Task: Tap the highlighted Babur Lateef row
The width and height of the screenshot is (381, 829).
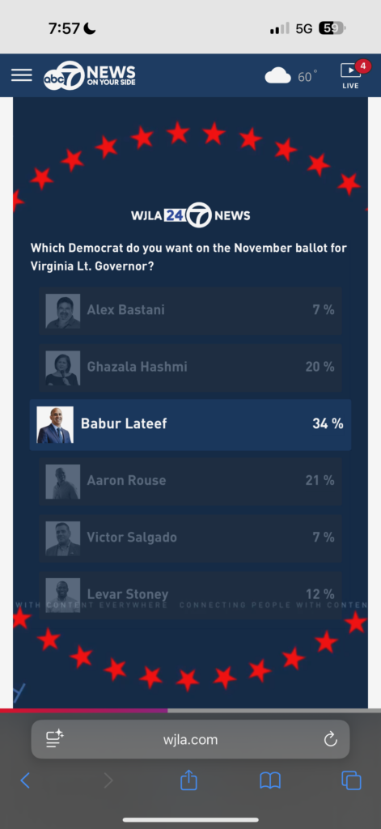Action: (x=190, y=424)
